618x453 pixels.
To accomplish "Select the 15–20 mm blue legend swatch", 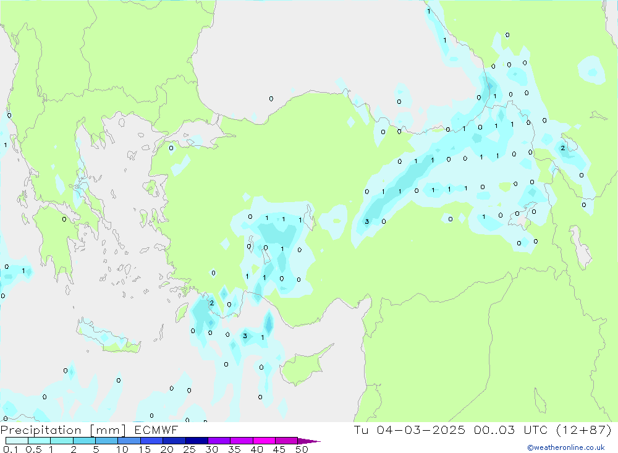I will (152, 441).
